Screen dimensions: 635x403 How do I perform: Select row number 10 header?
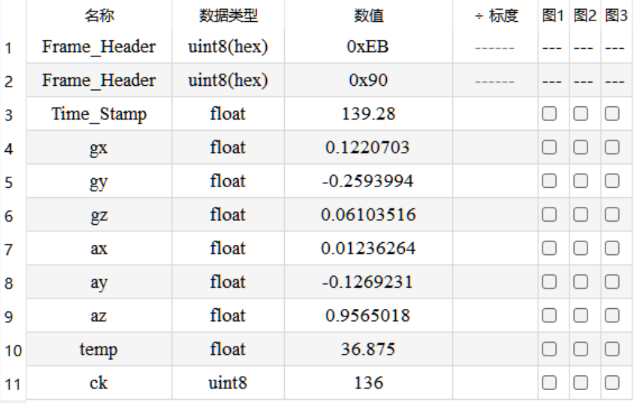tap(13, 350)
